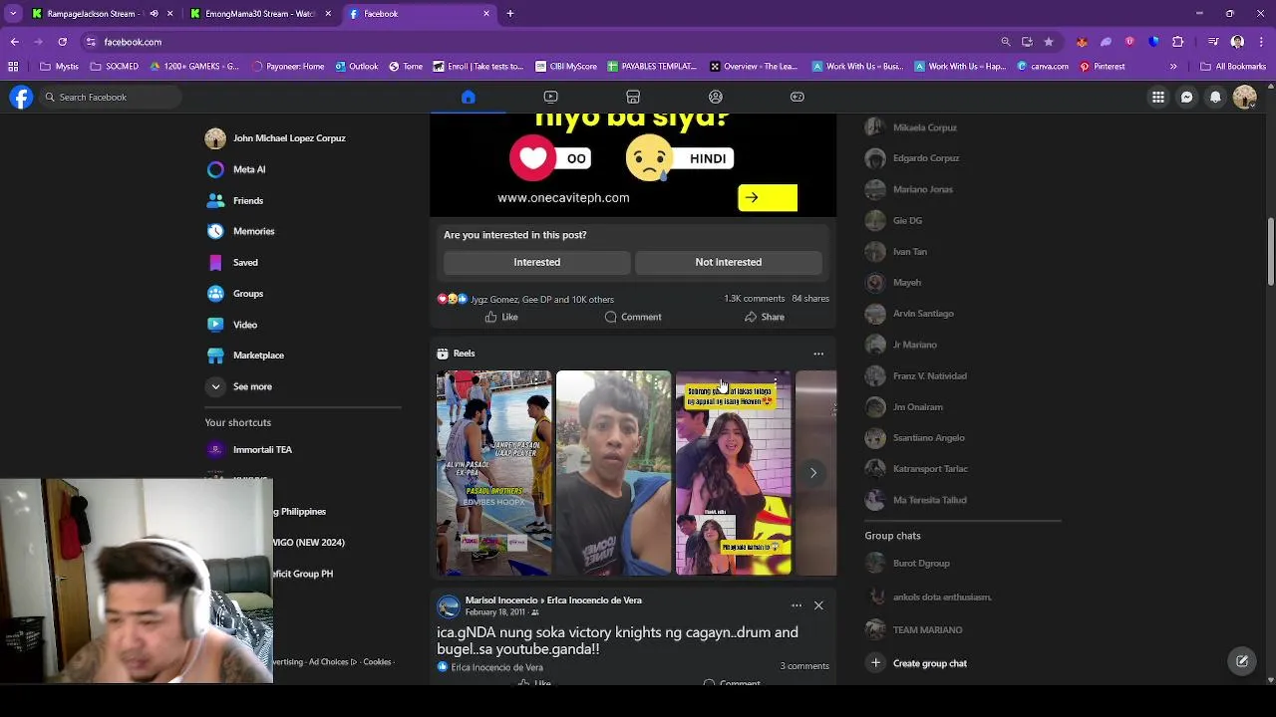This screenshot has width=1276, height=717.
Task: Switch to RampageJackson Stream tab
Action: [90, 14]
